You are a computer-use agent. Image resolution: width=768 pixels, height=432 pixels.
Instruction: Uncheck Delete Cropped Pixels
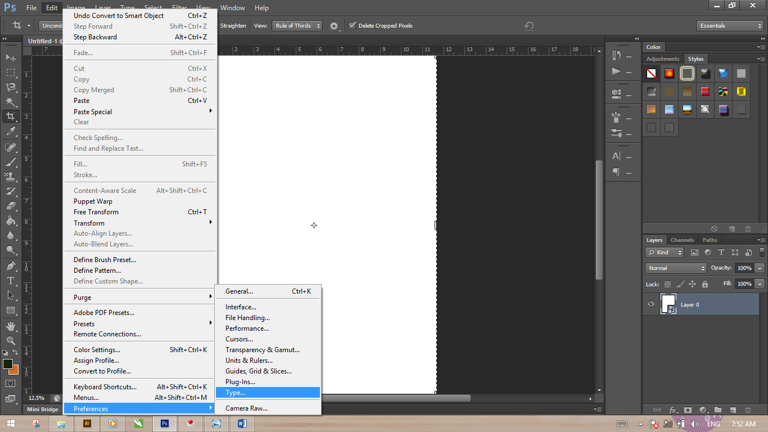tap(353, 25)
